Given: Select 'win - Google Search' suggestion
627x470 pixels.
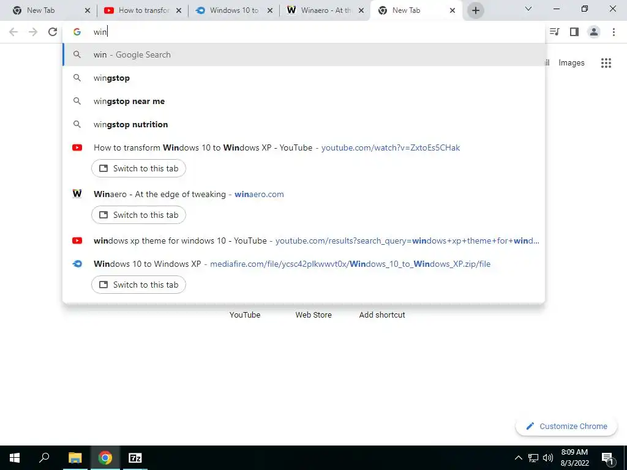Looking at the screenshot, I should pyautogui.click(x=304, y=54).
